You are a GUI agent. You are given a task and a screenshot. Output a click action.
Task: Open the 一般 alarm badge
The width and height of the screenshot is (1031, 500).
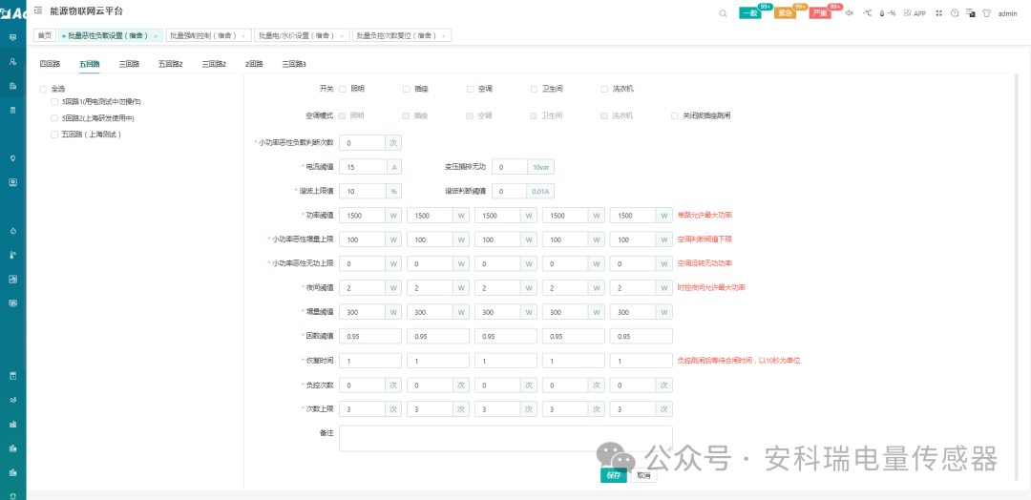[750, 13]
